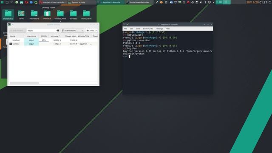Screen dimensions: 272x153
Task: Open the View menu in Konsole
Action: point(138,28)
